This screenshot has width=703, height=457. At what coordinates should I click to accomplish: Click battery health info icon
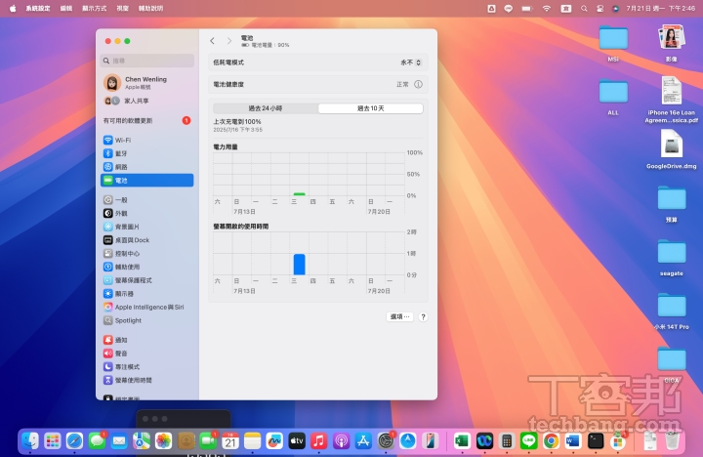[418, 84]
